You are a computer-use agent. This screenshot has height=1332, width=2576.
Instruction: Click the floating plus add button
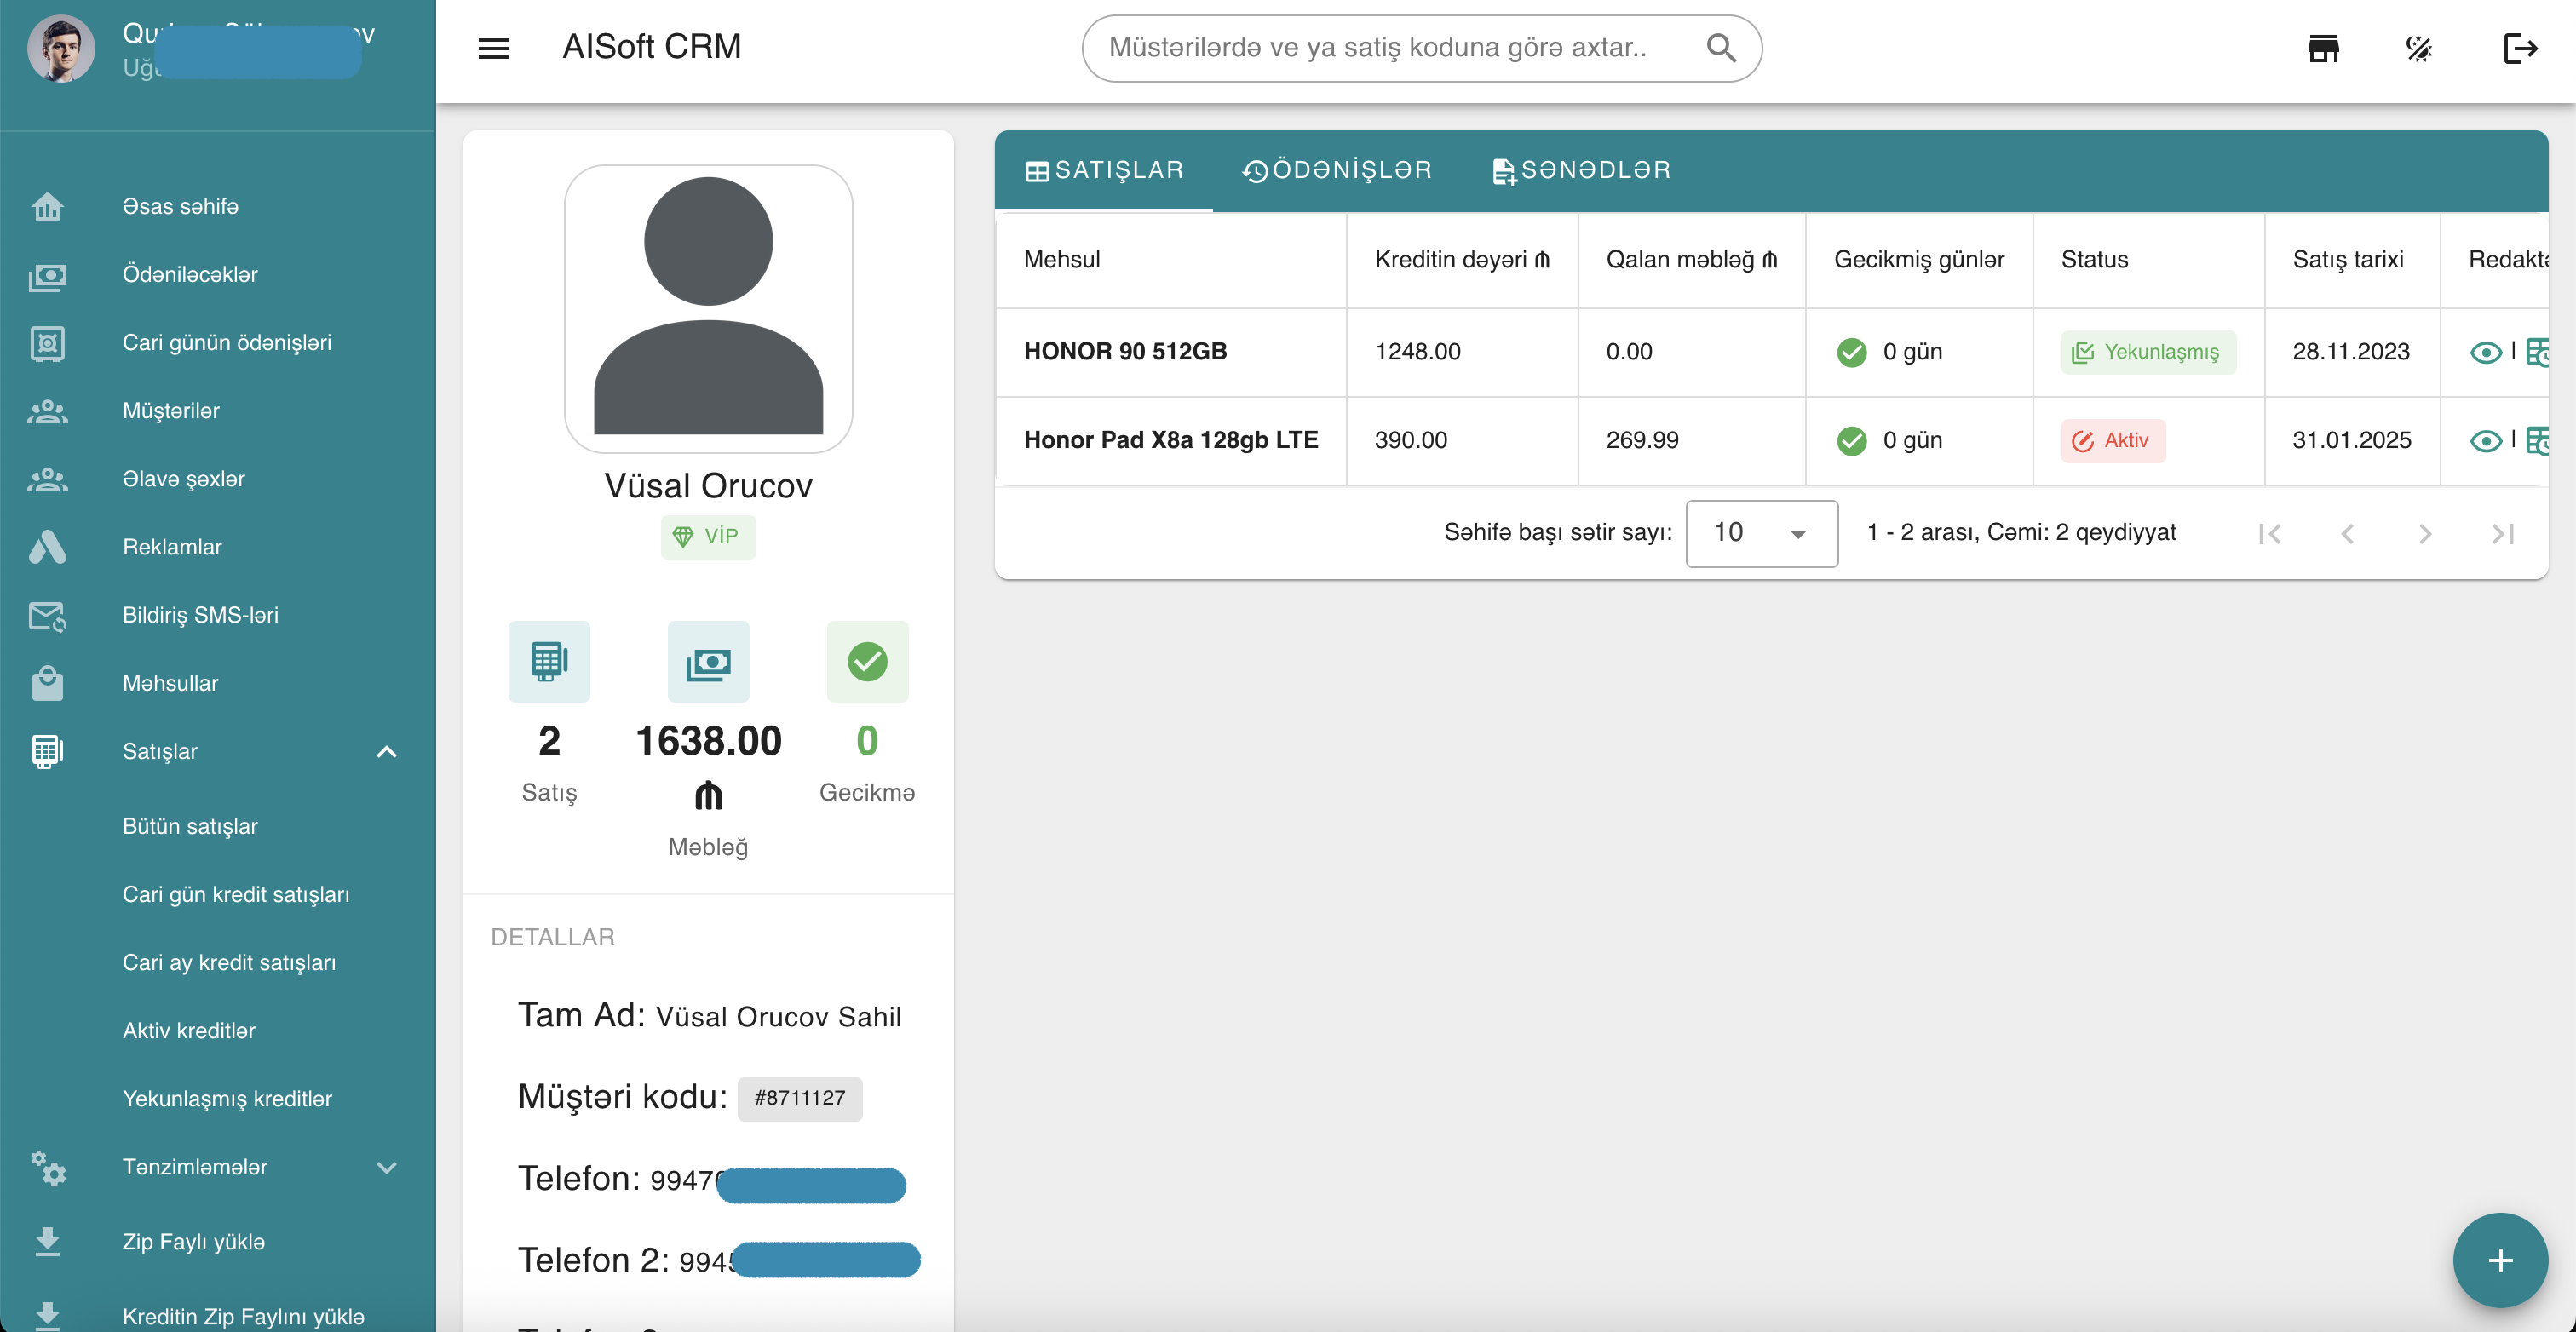click(2499, 1260)
